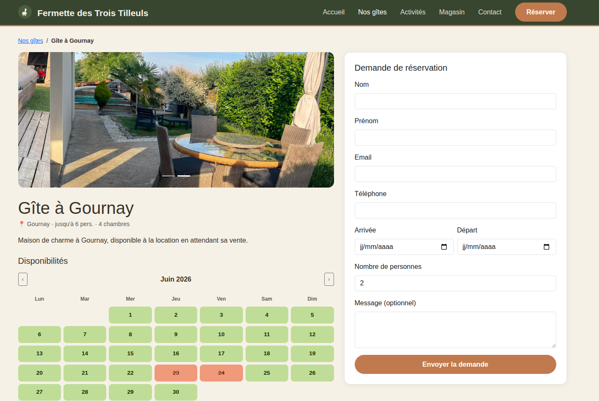Image resolution: width=599 pixels, height=401 pixels.
Task: Open the Activités menu item
Action: (413, 12)
